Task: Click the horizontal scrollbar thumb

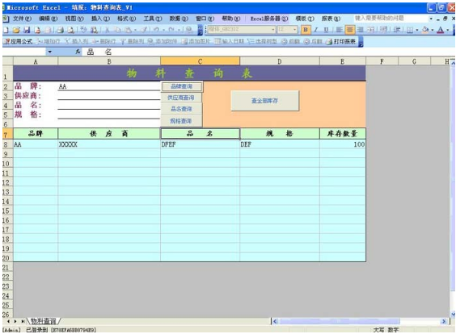Action: [x=340, y=321]
